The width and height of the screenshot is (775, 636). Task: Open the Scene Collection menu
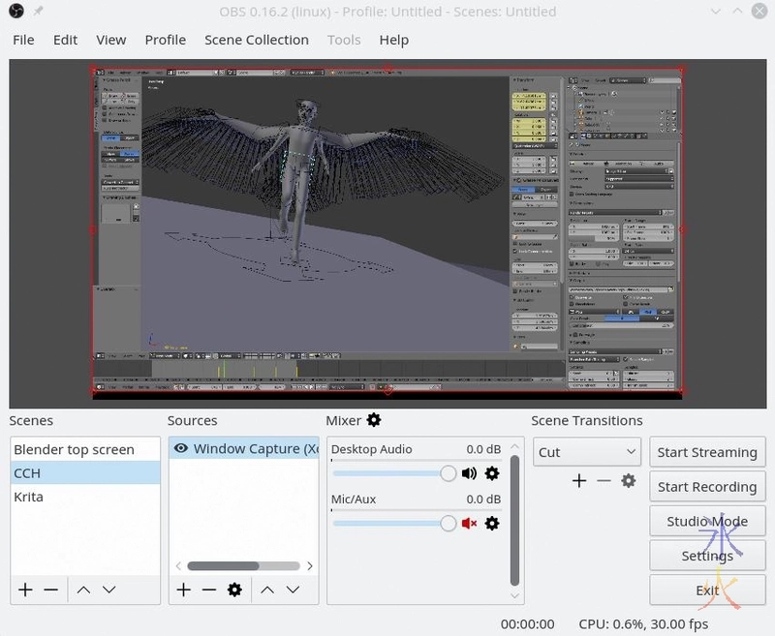pyautogui.click(x=256, y=40)
